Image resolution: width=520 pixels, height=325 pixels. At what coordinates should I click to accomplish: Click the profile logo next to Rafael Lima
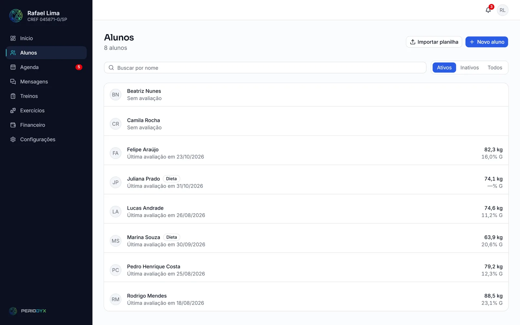[16, 16]
